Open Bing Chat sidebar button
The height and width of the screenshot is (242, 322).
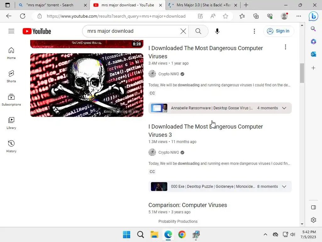pos(314,16)
